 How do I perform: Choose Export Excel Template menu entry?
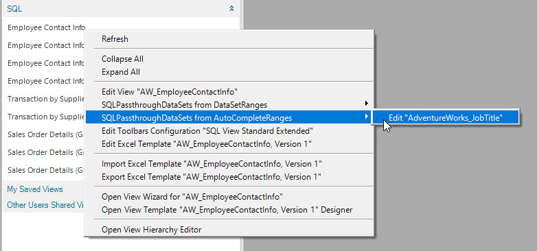229,177
